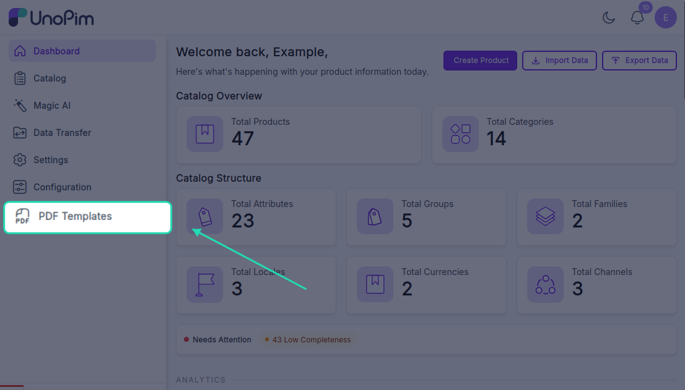Open the user avatar E menu
685x390 pixels.
(x=665, y=17)
